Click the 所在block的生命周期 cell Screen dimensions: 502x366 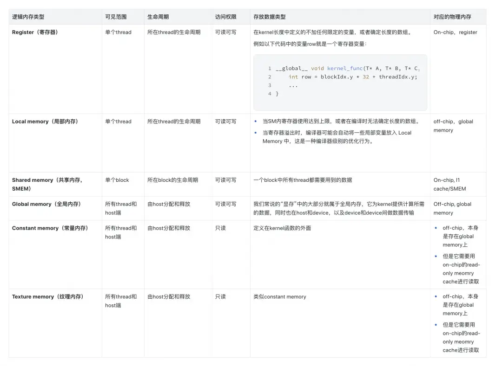point(172,180)
